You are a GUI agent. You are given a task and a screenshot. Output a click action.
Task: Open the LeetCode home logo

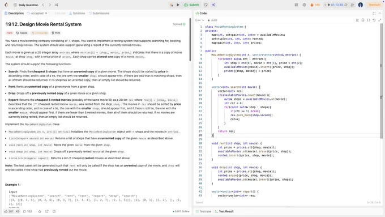click(x=6, y=5)
